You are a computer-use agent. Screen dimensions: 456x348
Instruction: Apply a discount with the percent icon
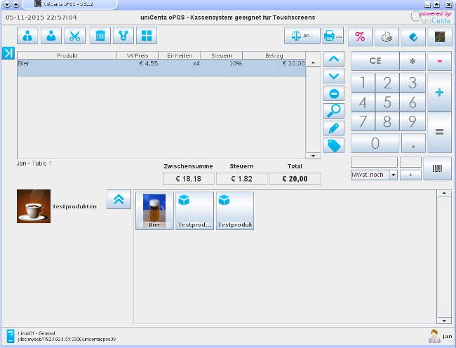coord(360,36)
